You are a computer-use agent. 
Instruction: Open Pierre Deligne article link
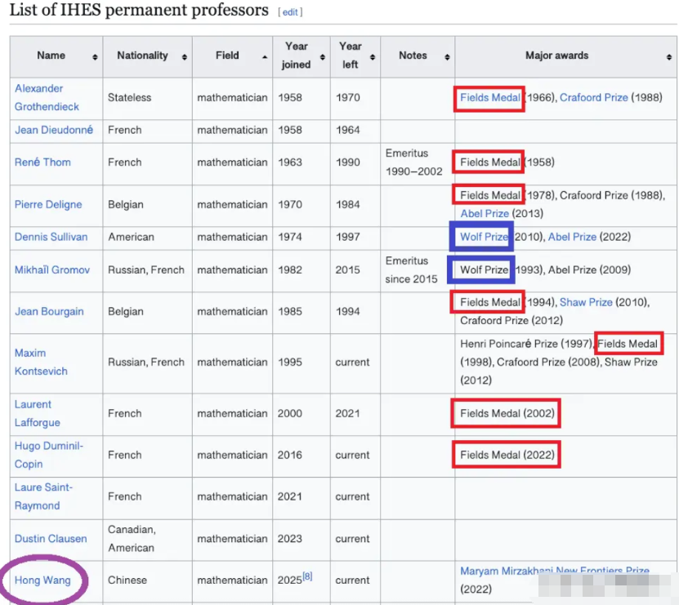pos(48,204)
